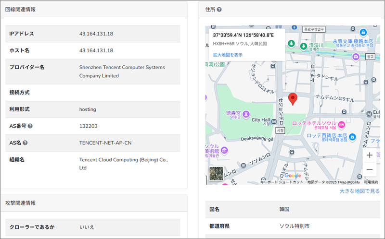Click the プロバイダー名 row label
The image size is (385, 239).
(x=27, y=67)
